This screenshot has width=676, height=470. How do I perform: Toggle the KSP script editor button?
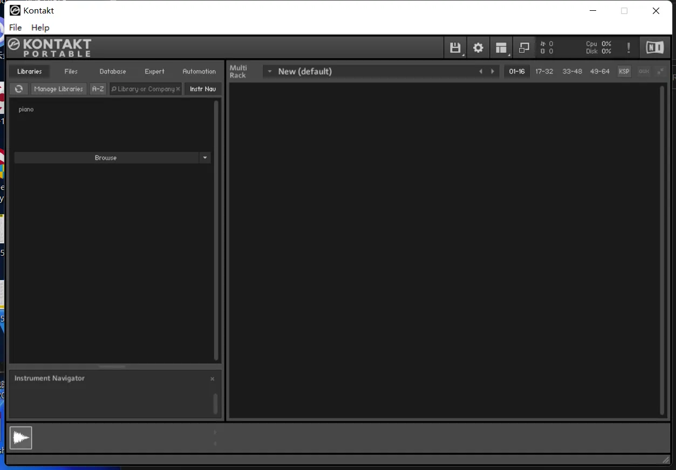624,71
